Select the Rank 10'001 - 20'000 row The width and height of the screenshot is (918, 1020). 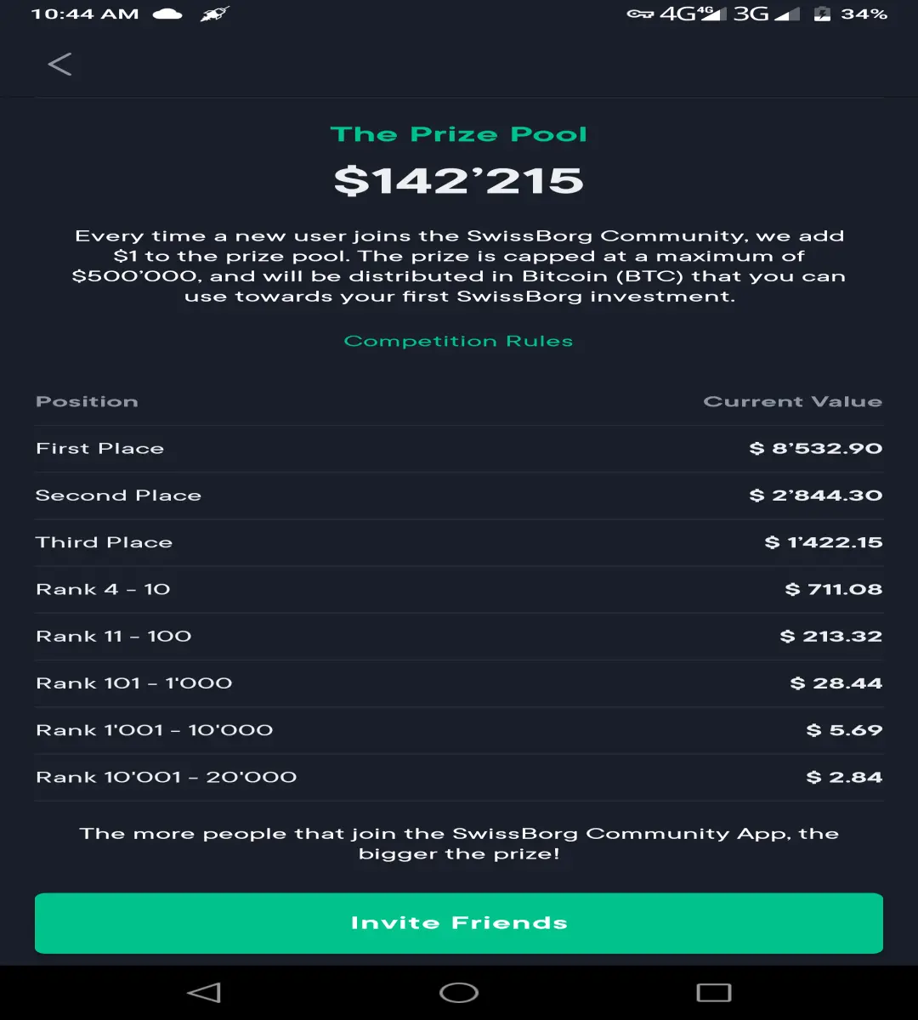459,777
